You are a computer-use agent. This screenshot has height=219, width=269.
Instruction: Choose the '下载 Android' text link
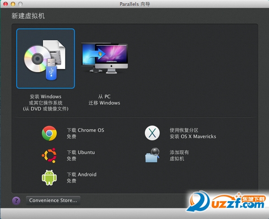click(x=82, y=175)
